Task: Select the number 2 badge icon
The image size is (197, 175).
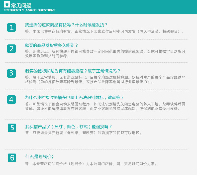Action: (11, 49)
